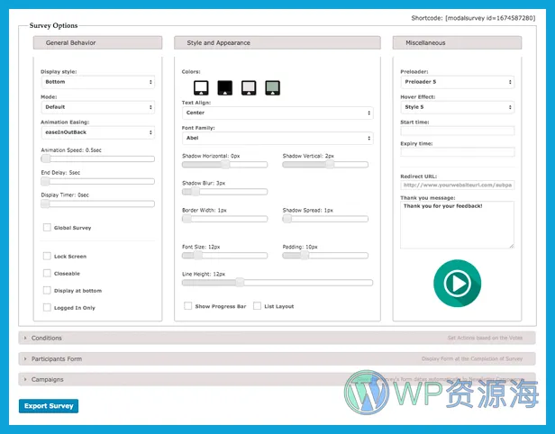Click the End Delay slider
555x434 pixels.
click(x=97, y=182)
